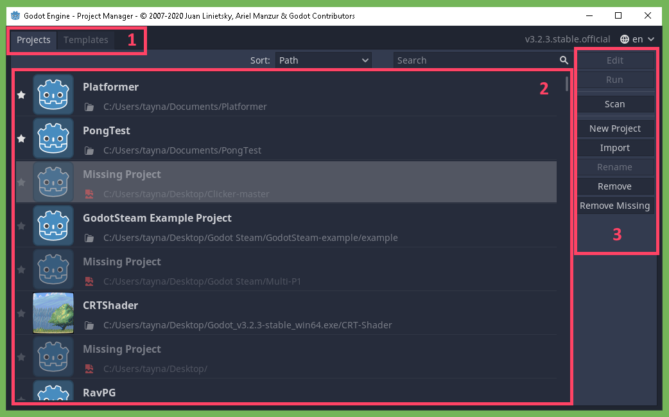Click path C:/Users/tayna/Documents/PongTest
This screenshot has height=417, width=669.
coord(182,150)
